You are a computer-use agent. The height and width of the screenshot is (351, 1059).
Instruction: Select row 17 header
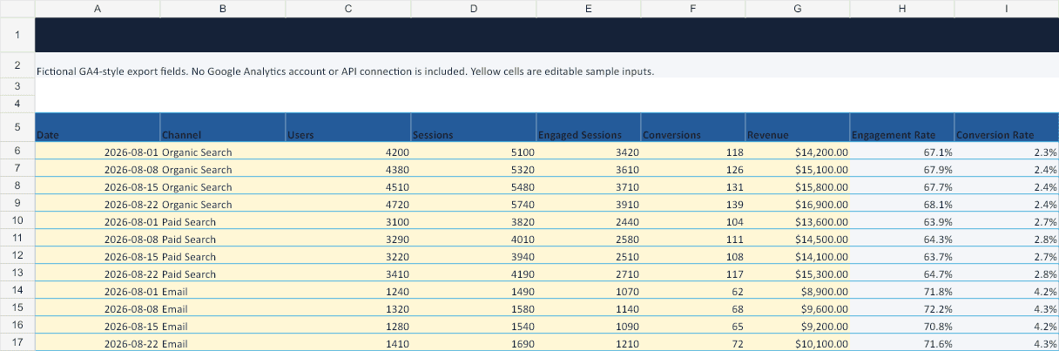pyautogui.click(x=17, y=343)
